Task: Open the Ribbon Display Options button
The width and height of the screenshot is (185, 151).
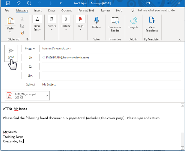Action: point(148,3)
